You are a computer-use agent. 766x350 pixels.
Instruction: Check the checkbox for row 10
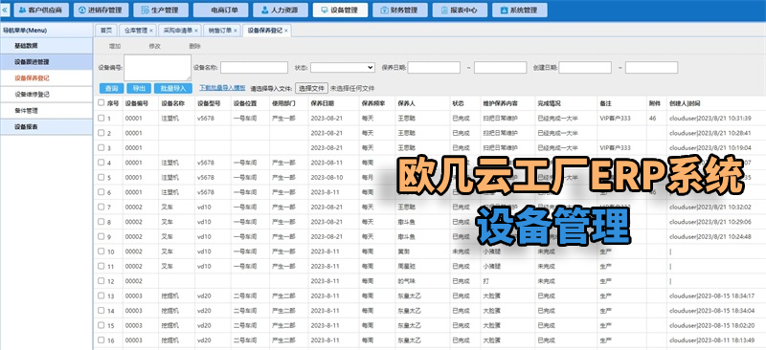point(101,251)
